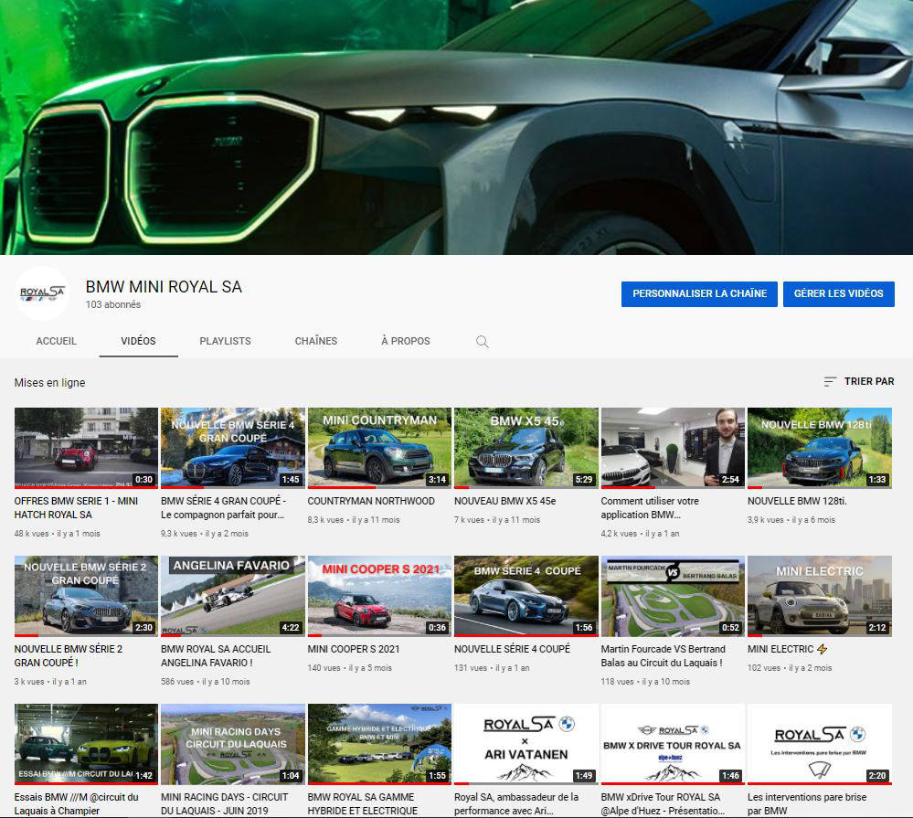The height and width of the screenshot is (818, 913).
Task: Click the 140 vues · il y a 5 mois line
Action: tap(349, 668)
